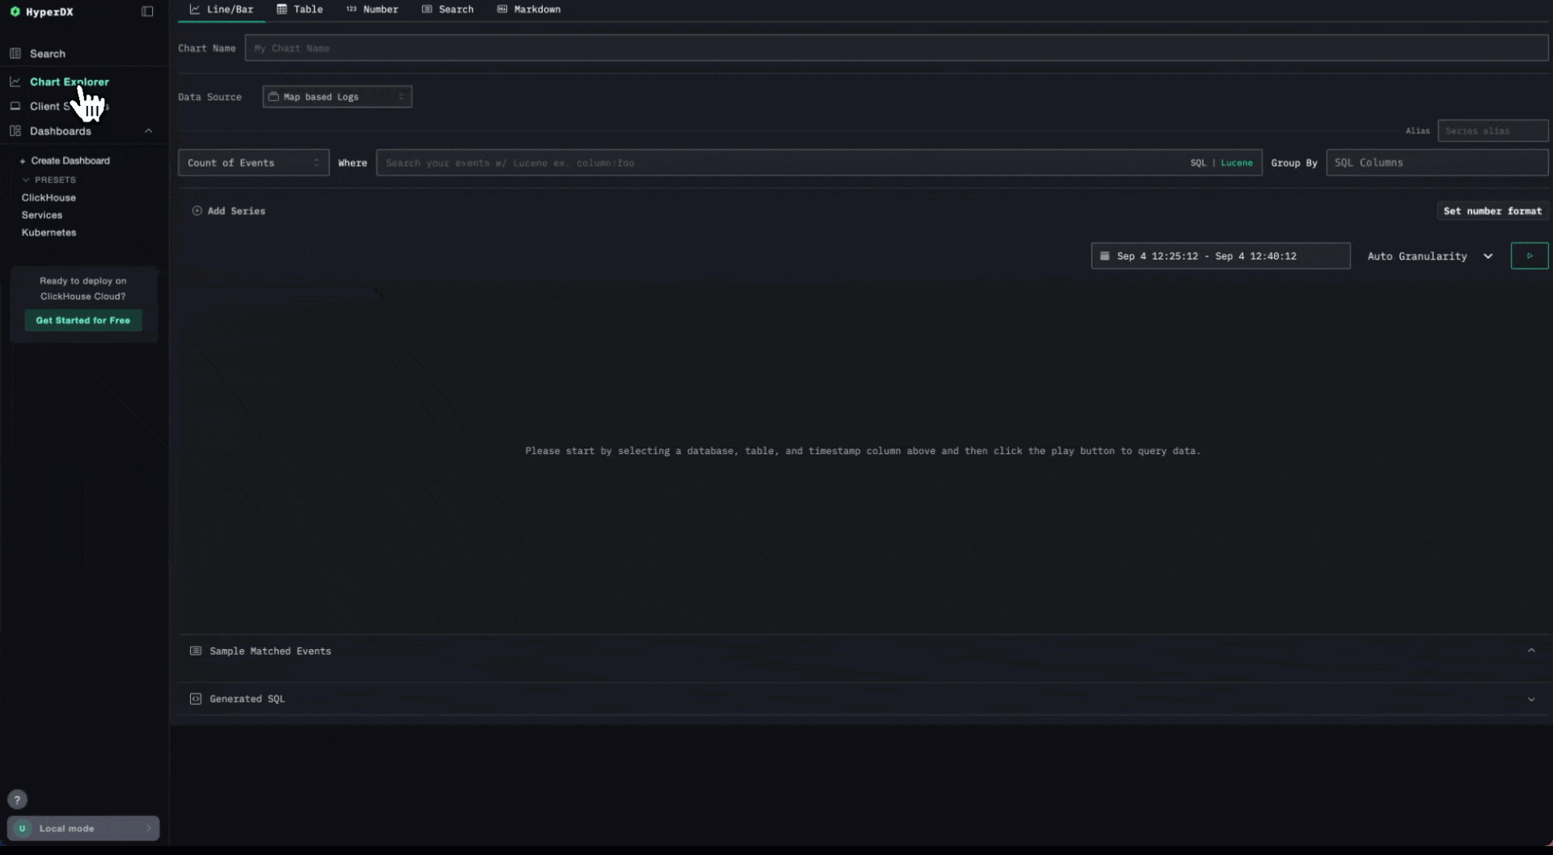Click the Set number format button
The width and height of the screenshot is (1553, 855).
[x=1492, y=211]
